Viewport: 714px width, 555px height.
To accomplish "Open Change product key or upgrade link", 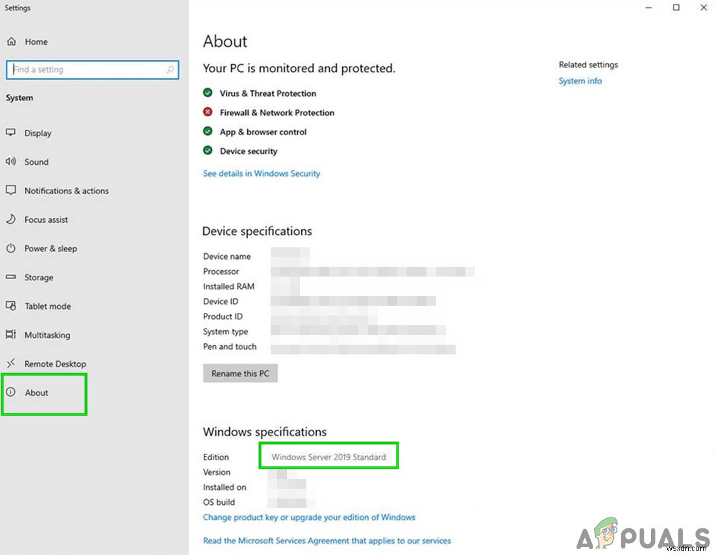I will (309, 517).
